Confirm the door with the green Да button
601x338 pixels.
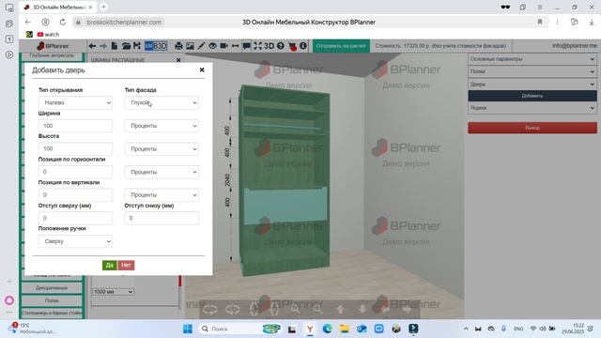(109, 265)
